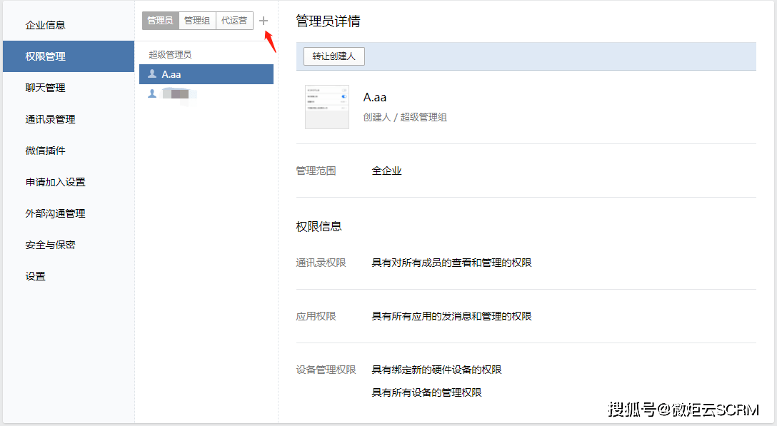Screen dimensions: 777x426
Task: Click 创建人 / 超级管理组 text
Action: 405,118
